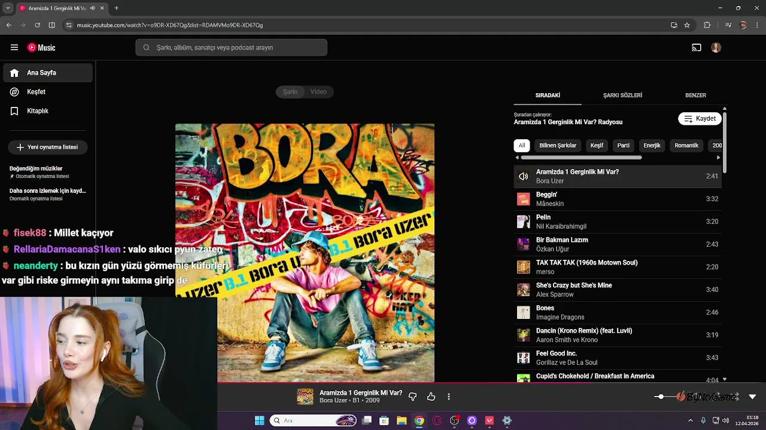Click the chip row left scroll arrow
Screen dimensions: 766x430
(x=517, y=158)
